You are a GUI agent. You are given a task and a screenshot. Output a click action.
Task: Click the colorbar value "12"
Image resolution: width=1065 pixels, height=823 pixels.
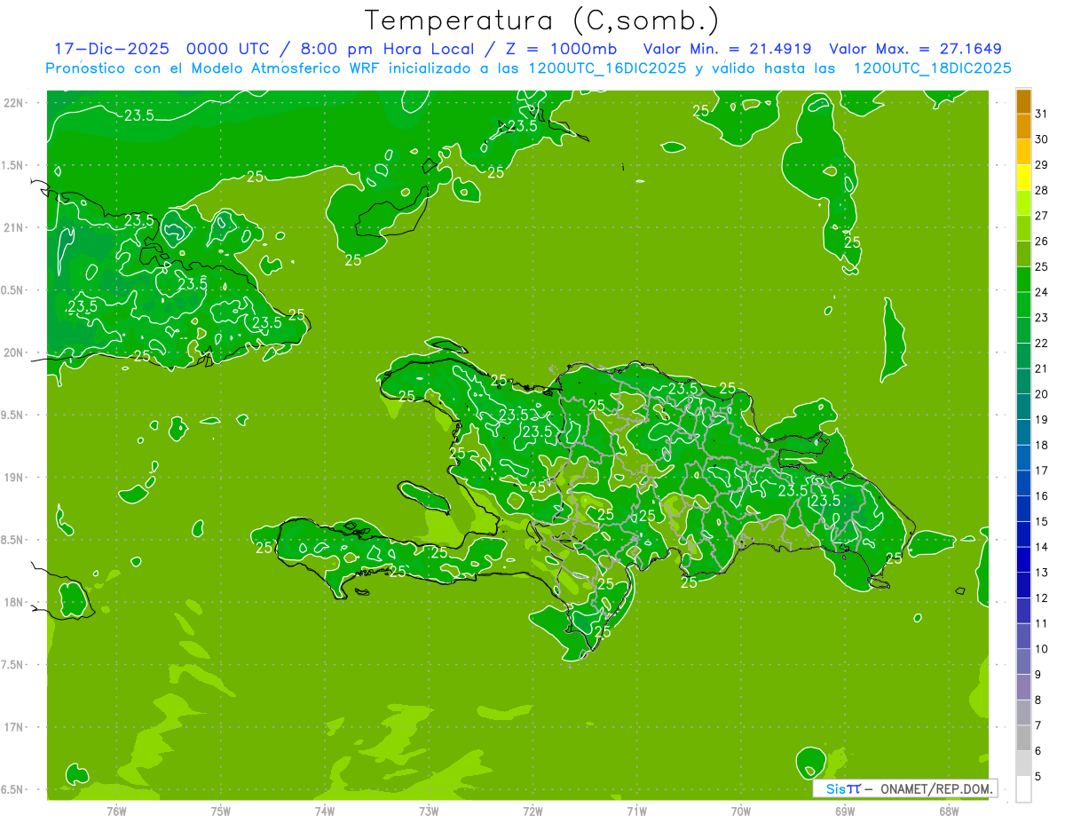tap(1042, 598)
